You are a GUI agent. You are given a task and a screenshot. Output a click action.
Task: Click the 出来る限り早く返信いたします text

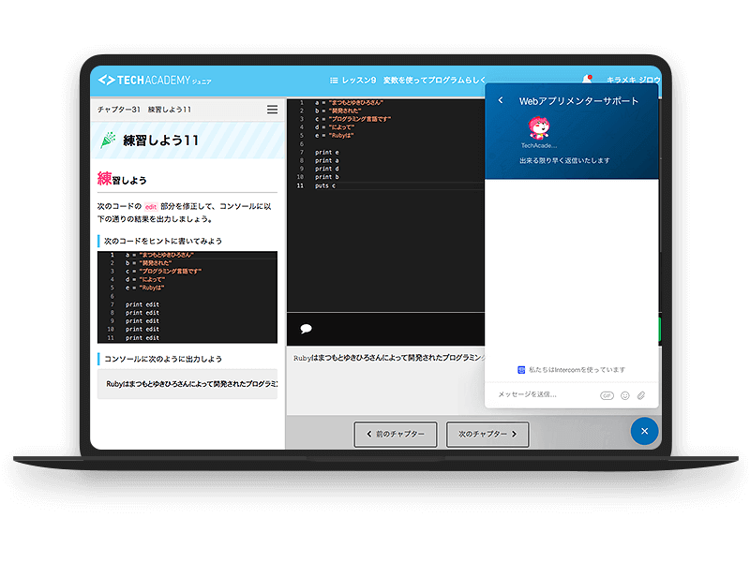565,160
